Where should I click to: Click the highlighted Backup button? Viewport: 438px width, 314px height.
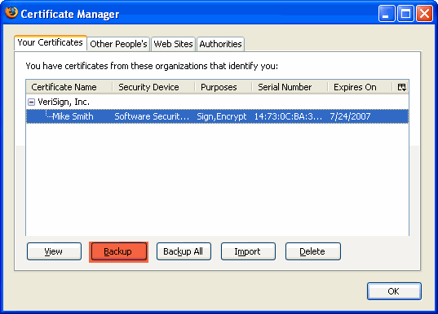point(118,251)
